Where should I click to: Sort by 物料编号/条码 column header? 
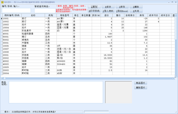12,15
